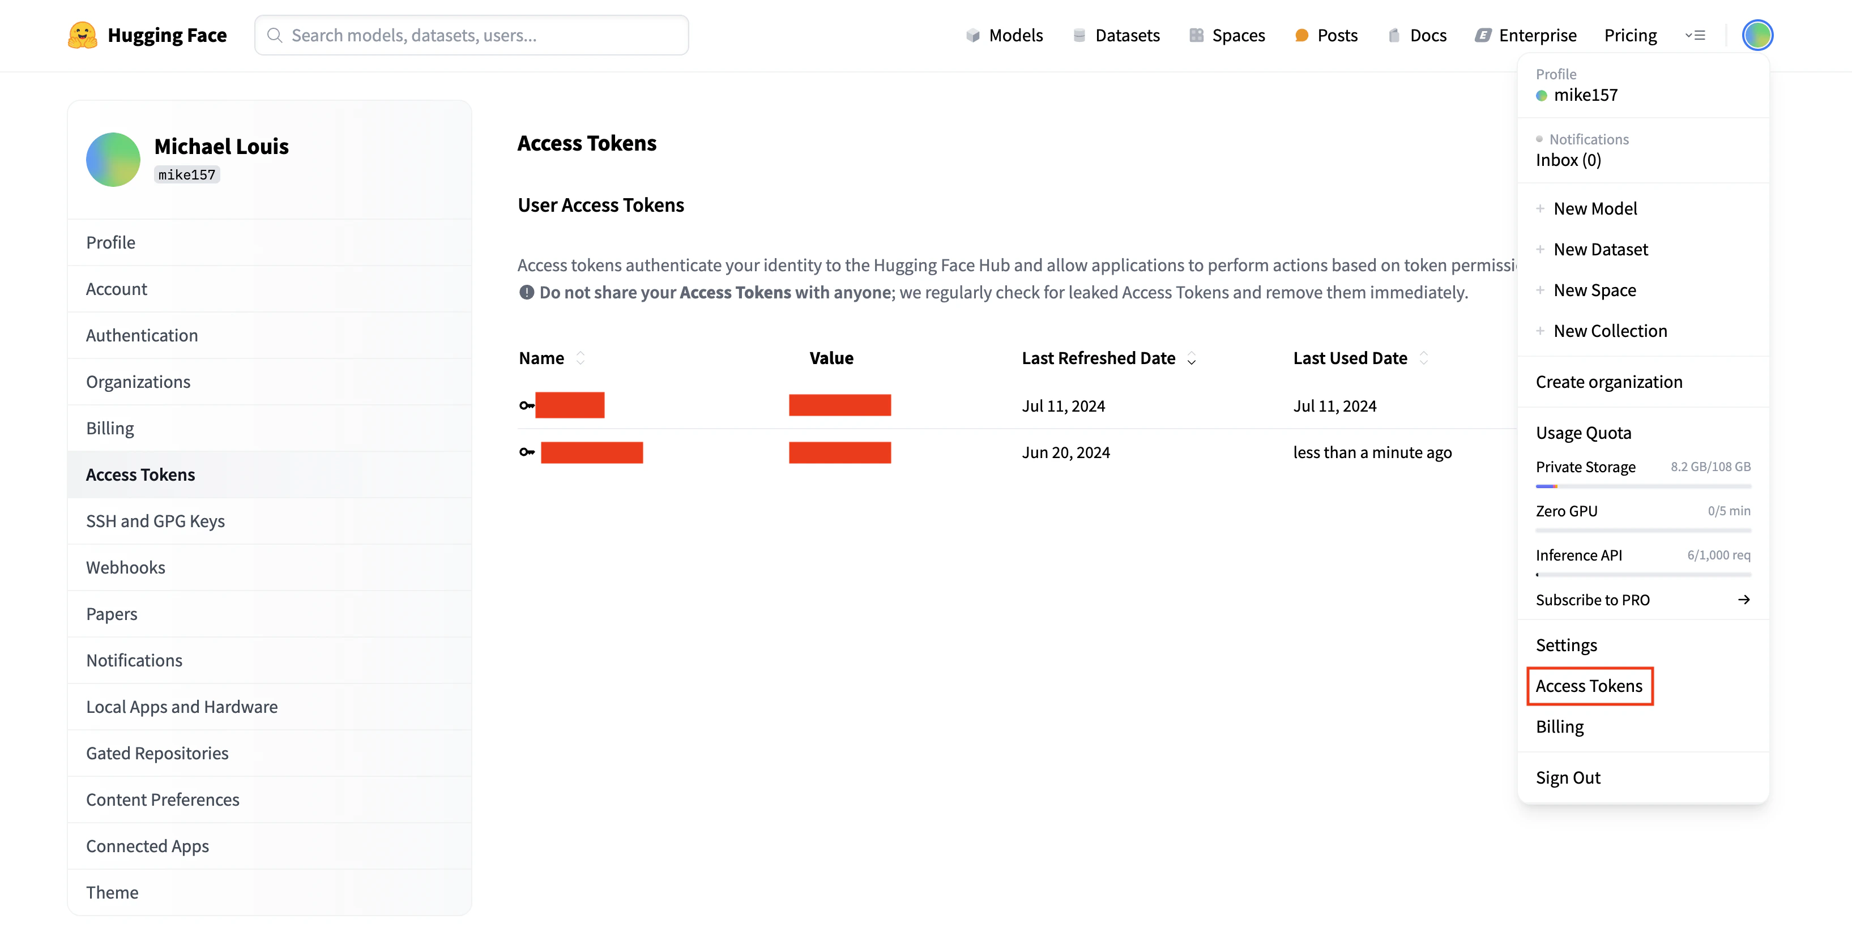Open Settings from the user dropdown
Viewport: 1852px width, 932px height.
pyautogui.click(x=1566, y=645)
